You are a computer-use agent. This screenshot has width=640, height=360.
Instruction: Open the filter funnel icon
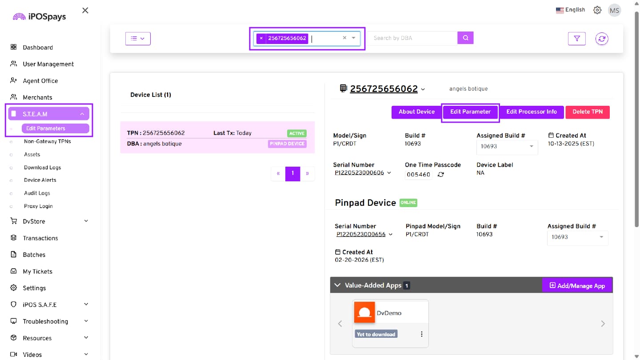point(576,39)
